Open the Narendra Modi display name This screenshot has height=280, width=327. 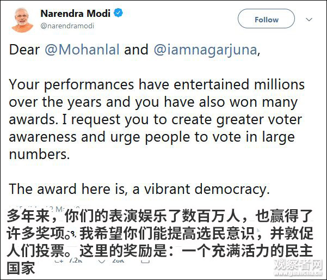click(x=75, y=13)
